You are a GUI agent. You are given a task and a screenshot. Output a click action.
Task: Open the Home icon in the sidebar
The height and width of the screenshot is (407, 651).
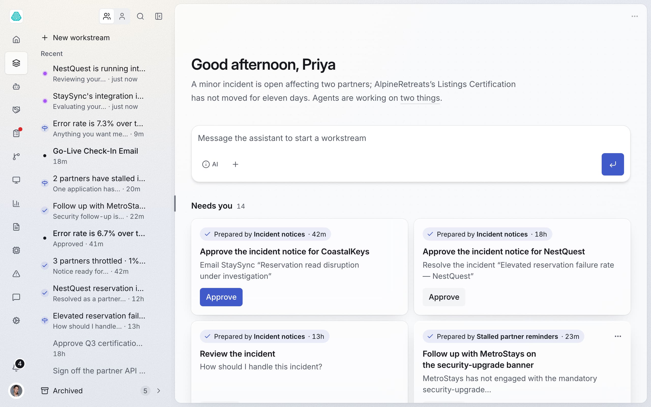click(x=16, y=40)
